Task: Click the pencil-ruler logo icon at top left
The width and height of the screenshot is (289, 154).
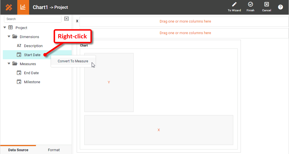Action: pyautogui.click(x=9, y=7)
